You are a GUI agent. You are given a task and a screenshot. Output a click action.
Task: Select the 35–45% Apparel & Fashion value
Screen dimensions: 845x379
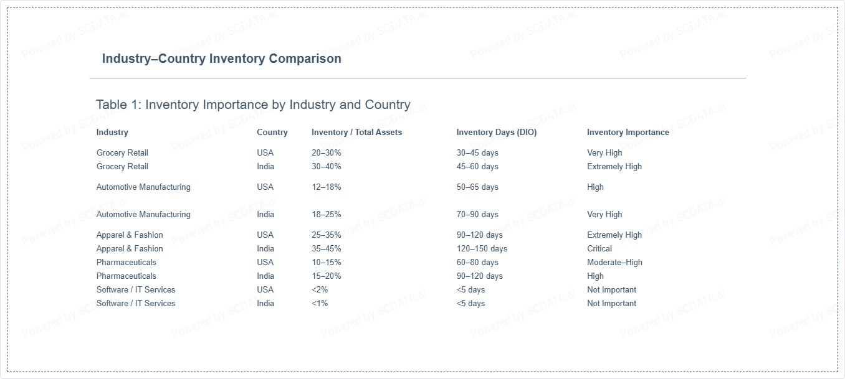(x=326, y=248)
